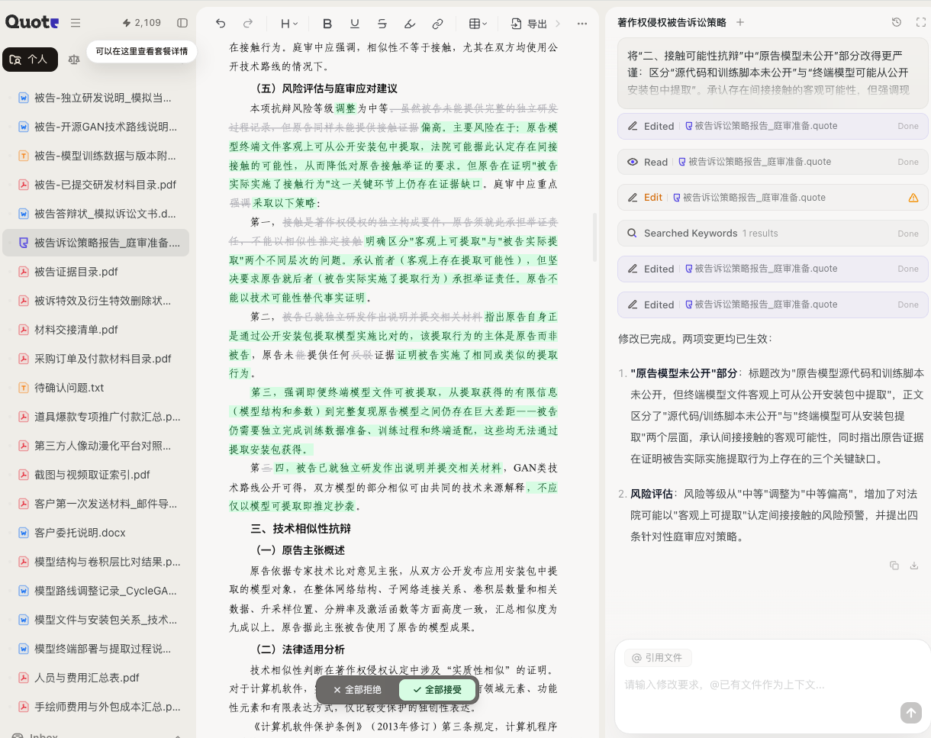
Task: Click heading 三、技术相似性抗辩
Action: [301, 528]
